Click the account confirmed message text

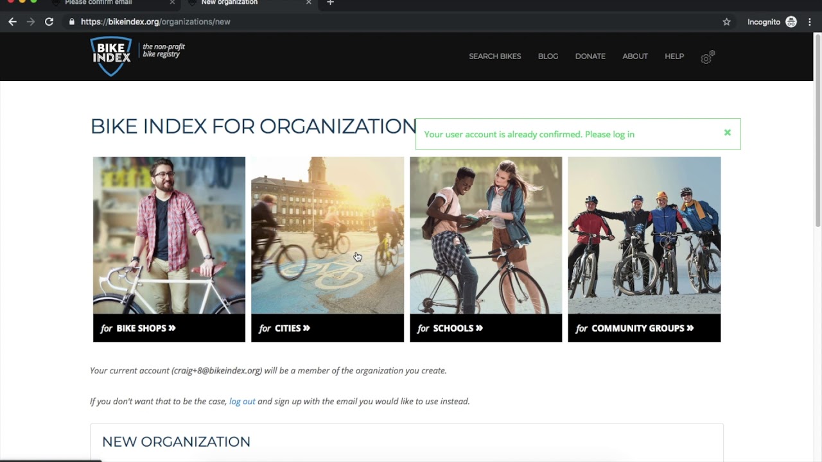(x=529, y=134)
